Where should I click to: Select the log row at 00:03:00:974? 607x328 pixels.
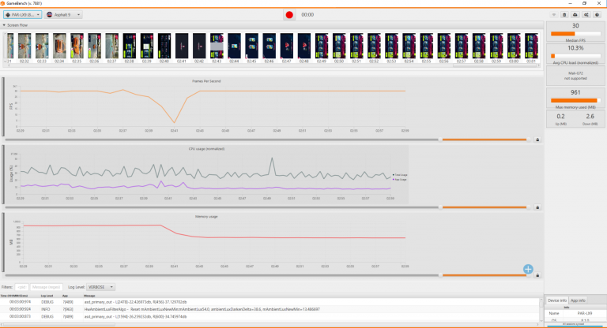[270, 302]
